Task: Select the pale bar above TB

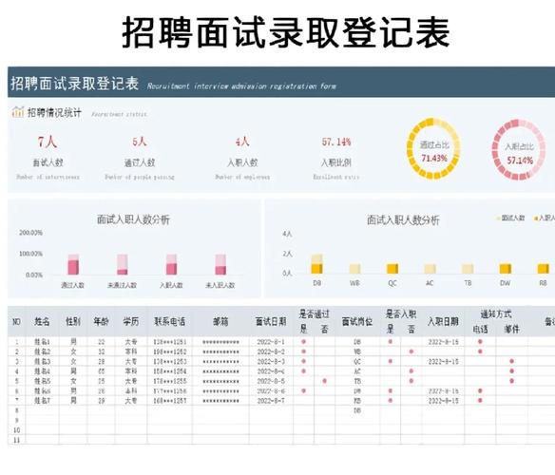Action: click(x=468, y=269)
